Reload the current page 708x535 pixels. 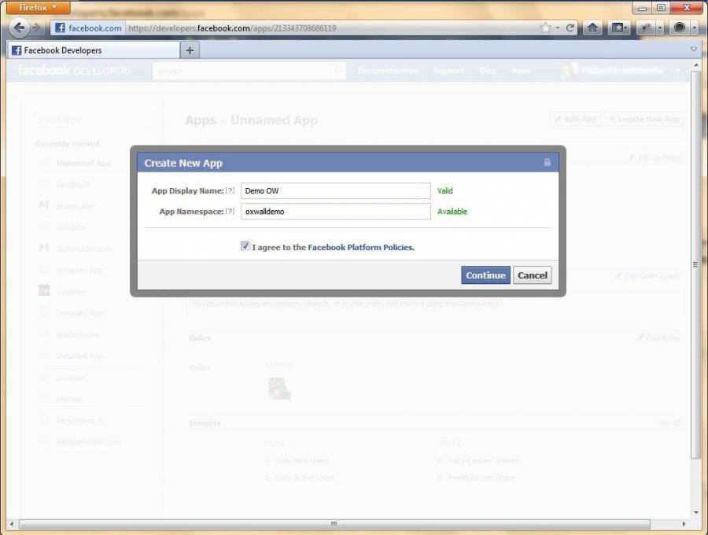(570, 28)
